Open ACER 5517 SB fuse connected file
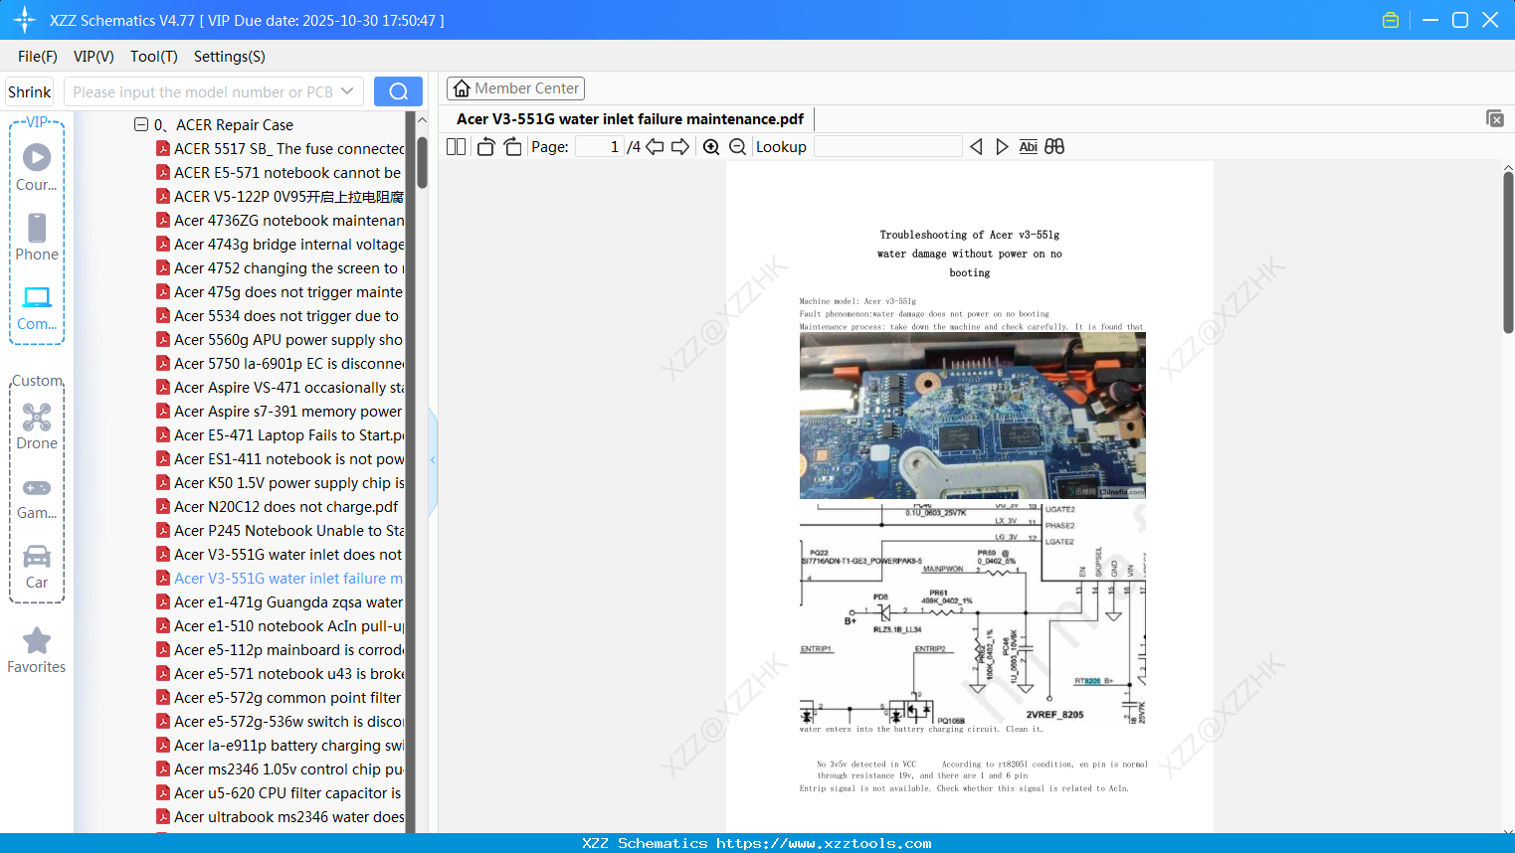The height and width of the screenshot is (853, 1515). point(281,148)
